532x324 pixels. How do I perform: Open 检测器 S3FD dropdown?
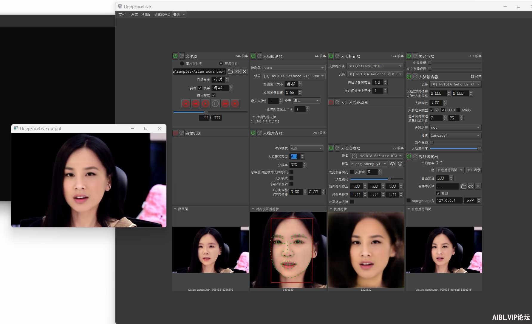pos(294,68)
